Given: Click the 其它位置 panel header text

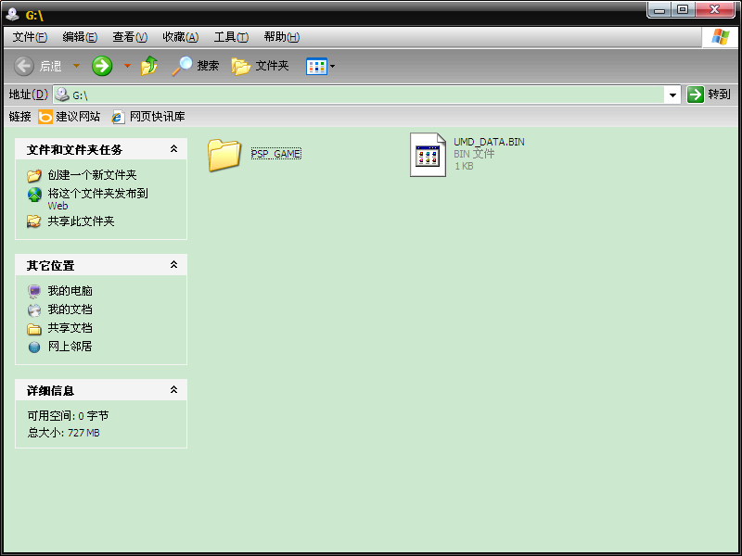Looking at the screenshot, I should 51,266.
